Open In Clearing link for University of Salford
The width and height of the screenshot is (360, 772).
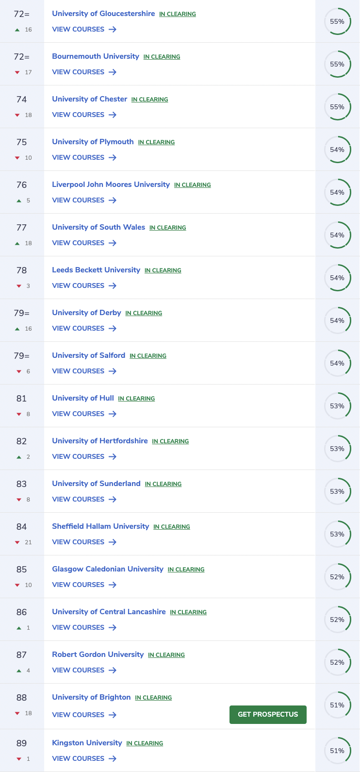pyautogui.click(x=147, y=356)
